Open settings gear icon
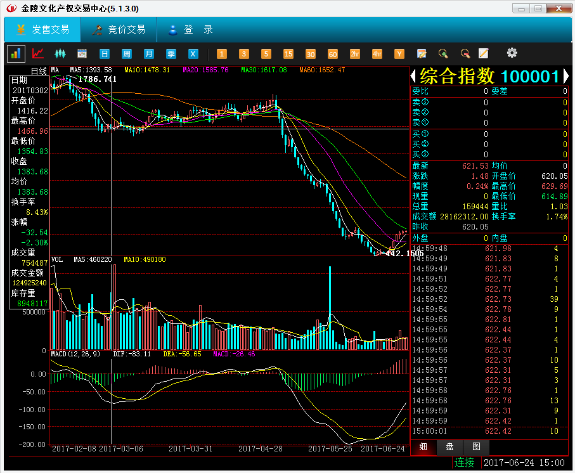 pos(512,53)
